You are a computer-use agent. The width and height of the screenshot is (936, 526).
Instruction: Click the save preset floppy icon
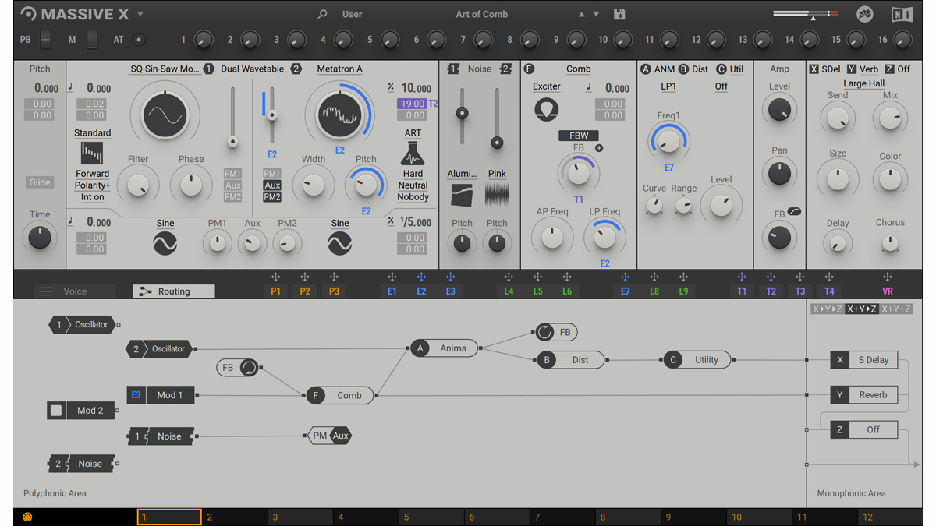click(x=619, y=14)
